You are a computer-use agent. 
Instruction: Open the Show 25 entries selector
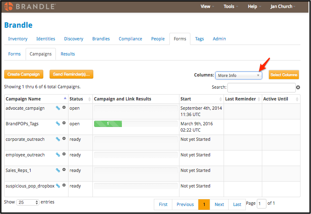pos(28,202)
